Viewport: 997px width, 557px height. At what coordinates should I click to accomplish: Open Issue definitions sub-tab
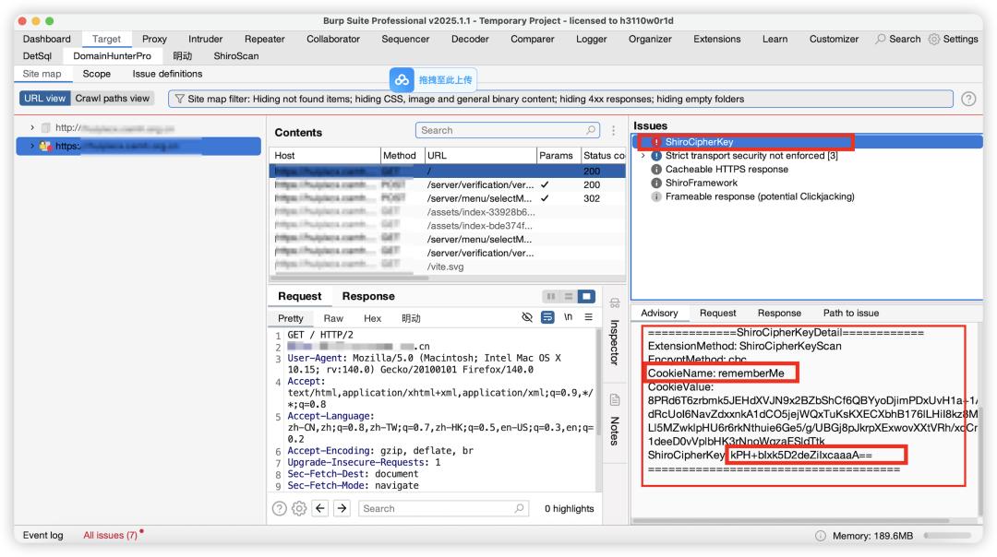[x=167, y=74]
